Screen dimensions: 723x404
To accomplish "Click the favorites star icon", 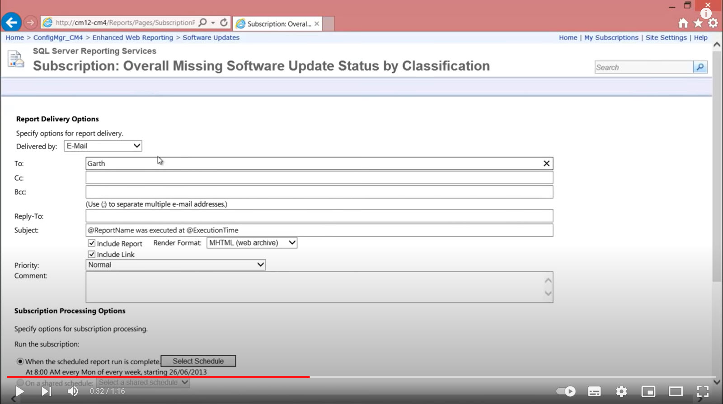I will [x=698, y=23].
